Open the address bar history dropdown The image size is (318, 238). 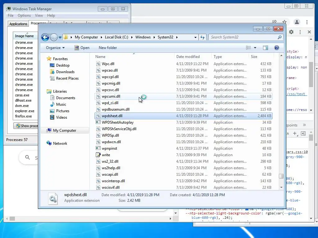point(195,37)
